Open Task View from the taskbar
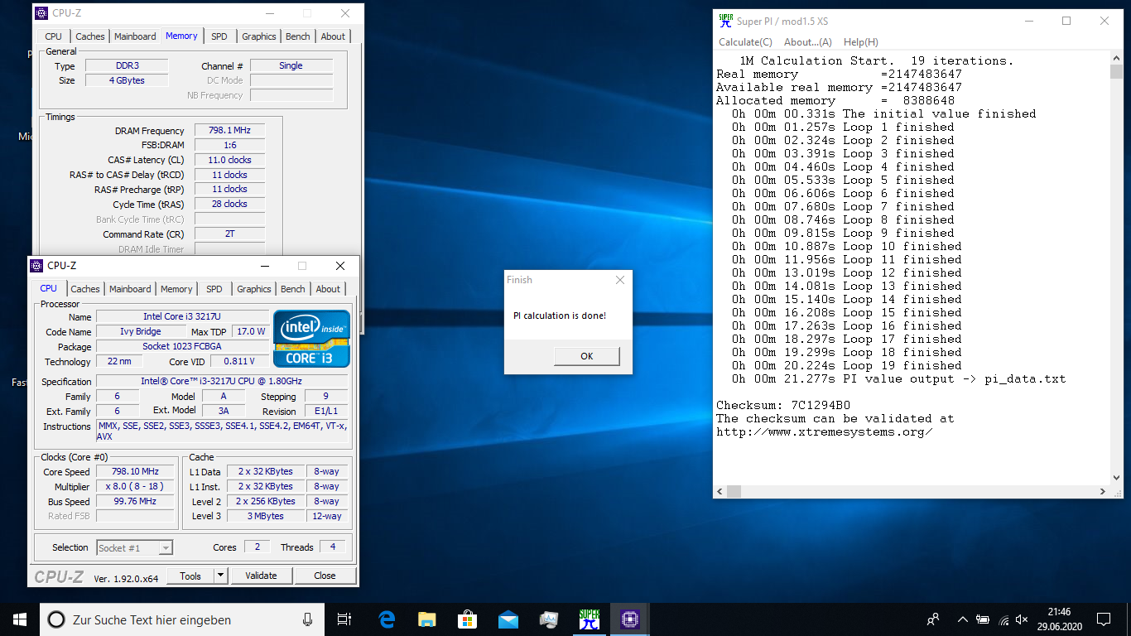This screenshot has width=1131, height=636. tap(344, 619)
